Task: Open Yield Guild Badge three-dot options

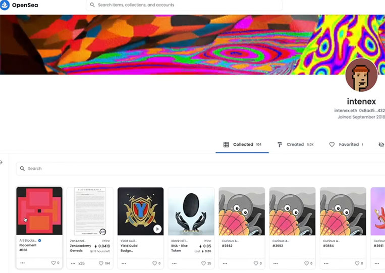Action: 124,263
